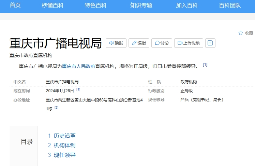Select 知识专题 in the top bar
Screen dimensions: 255x166
pos(141,5)
